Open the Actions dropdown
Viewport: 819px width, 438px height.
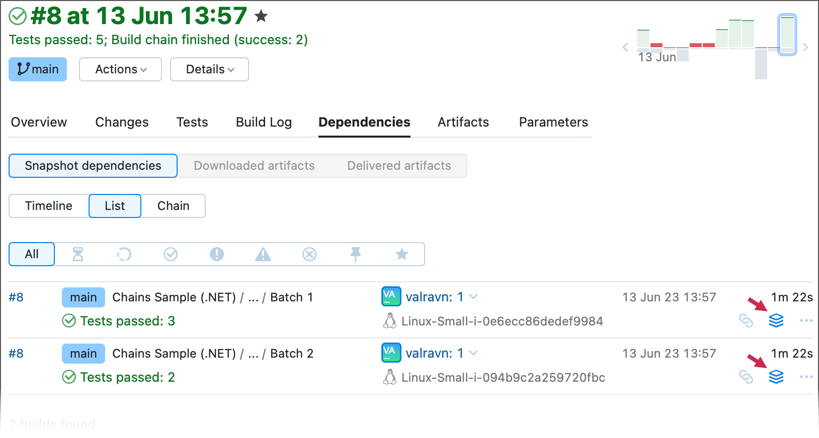(121, 69)
